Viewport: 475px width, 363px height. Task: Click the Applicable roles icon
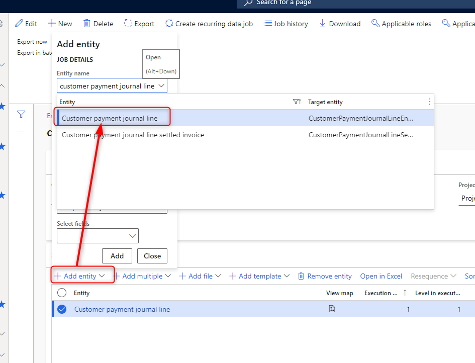coord(375,24)
